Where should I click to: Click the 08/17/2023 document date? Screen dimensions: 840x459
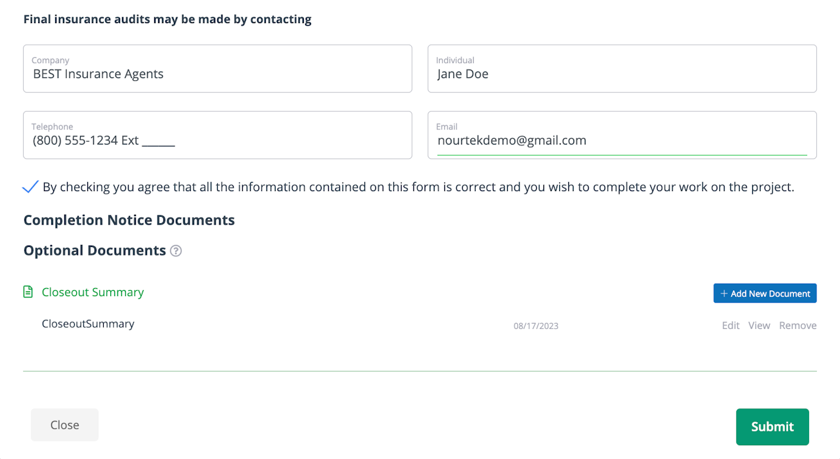pos(535,326)
